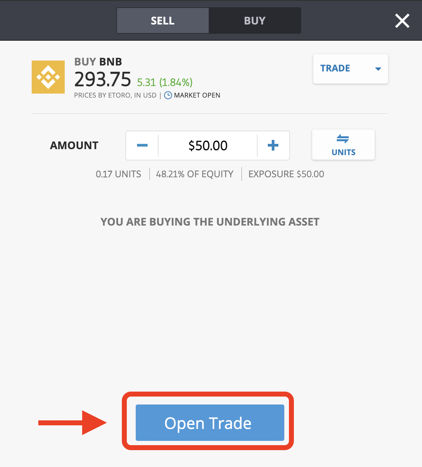Increase amount with the plus button

273,146
